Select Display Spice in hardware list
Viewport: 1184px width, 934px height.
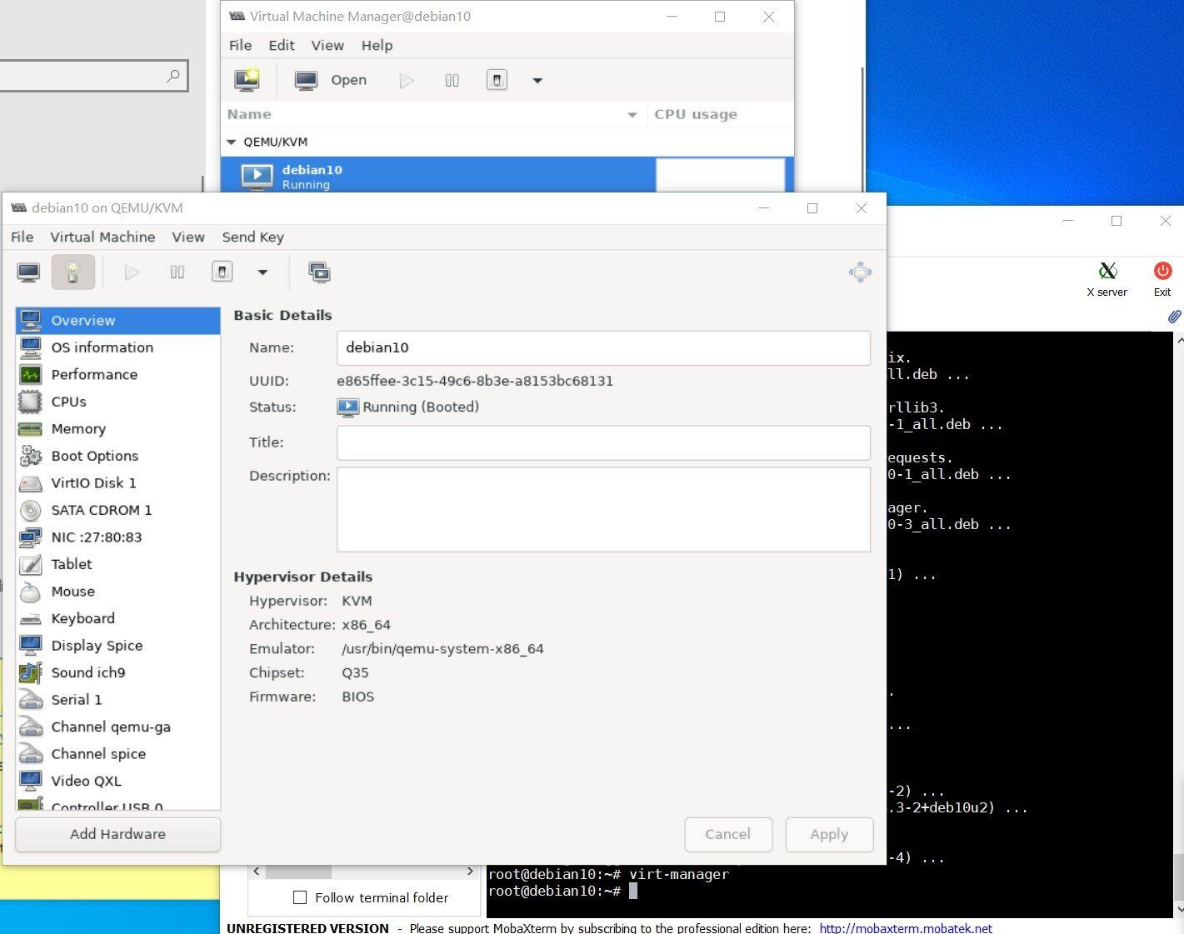(117, 646)
